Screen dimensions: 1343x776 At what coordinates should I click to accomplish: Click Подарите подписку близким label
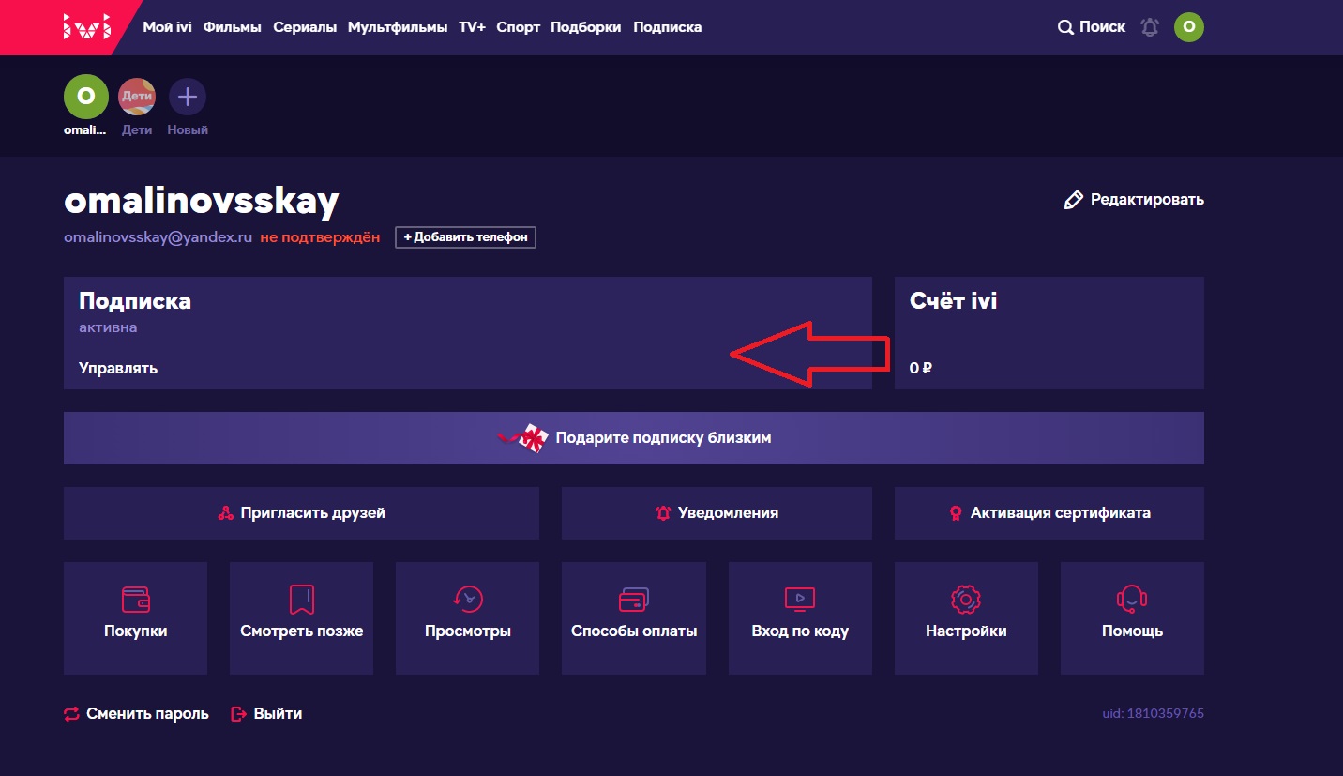663,438
